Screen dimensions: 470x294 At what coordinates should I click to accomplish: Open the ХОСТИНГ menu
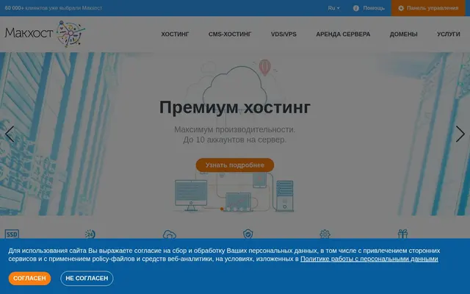point(175,35)
